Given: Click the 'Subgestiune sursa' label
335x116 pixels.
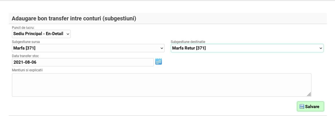Looking at the screenshot, I should [x=26, y=42].
